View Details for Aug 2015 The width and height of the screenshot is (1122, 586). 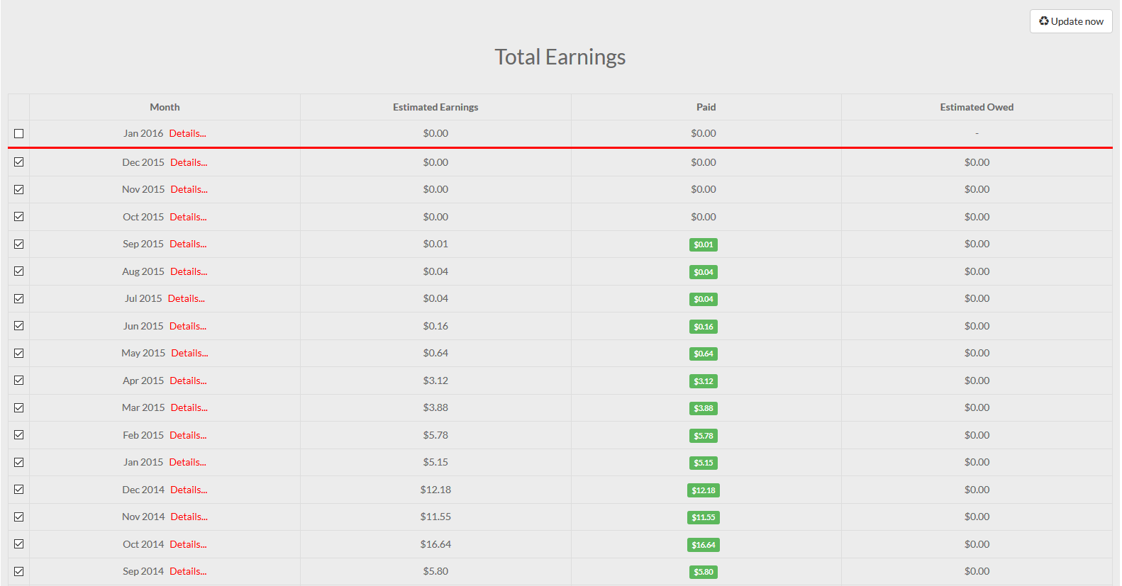189,271
